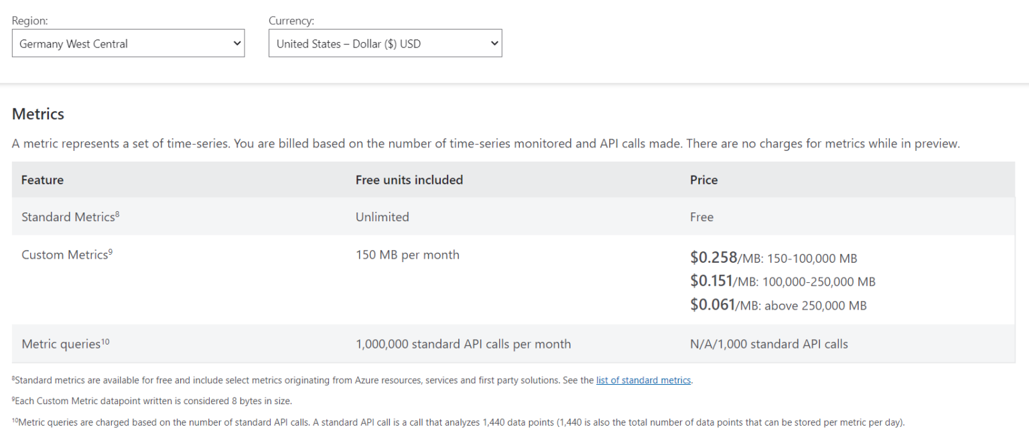Click the Free price for Standard Metrics
This screenshot has width=1029, height=435.
701,216
